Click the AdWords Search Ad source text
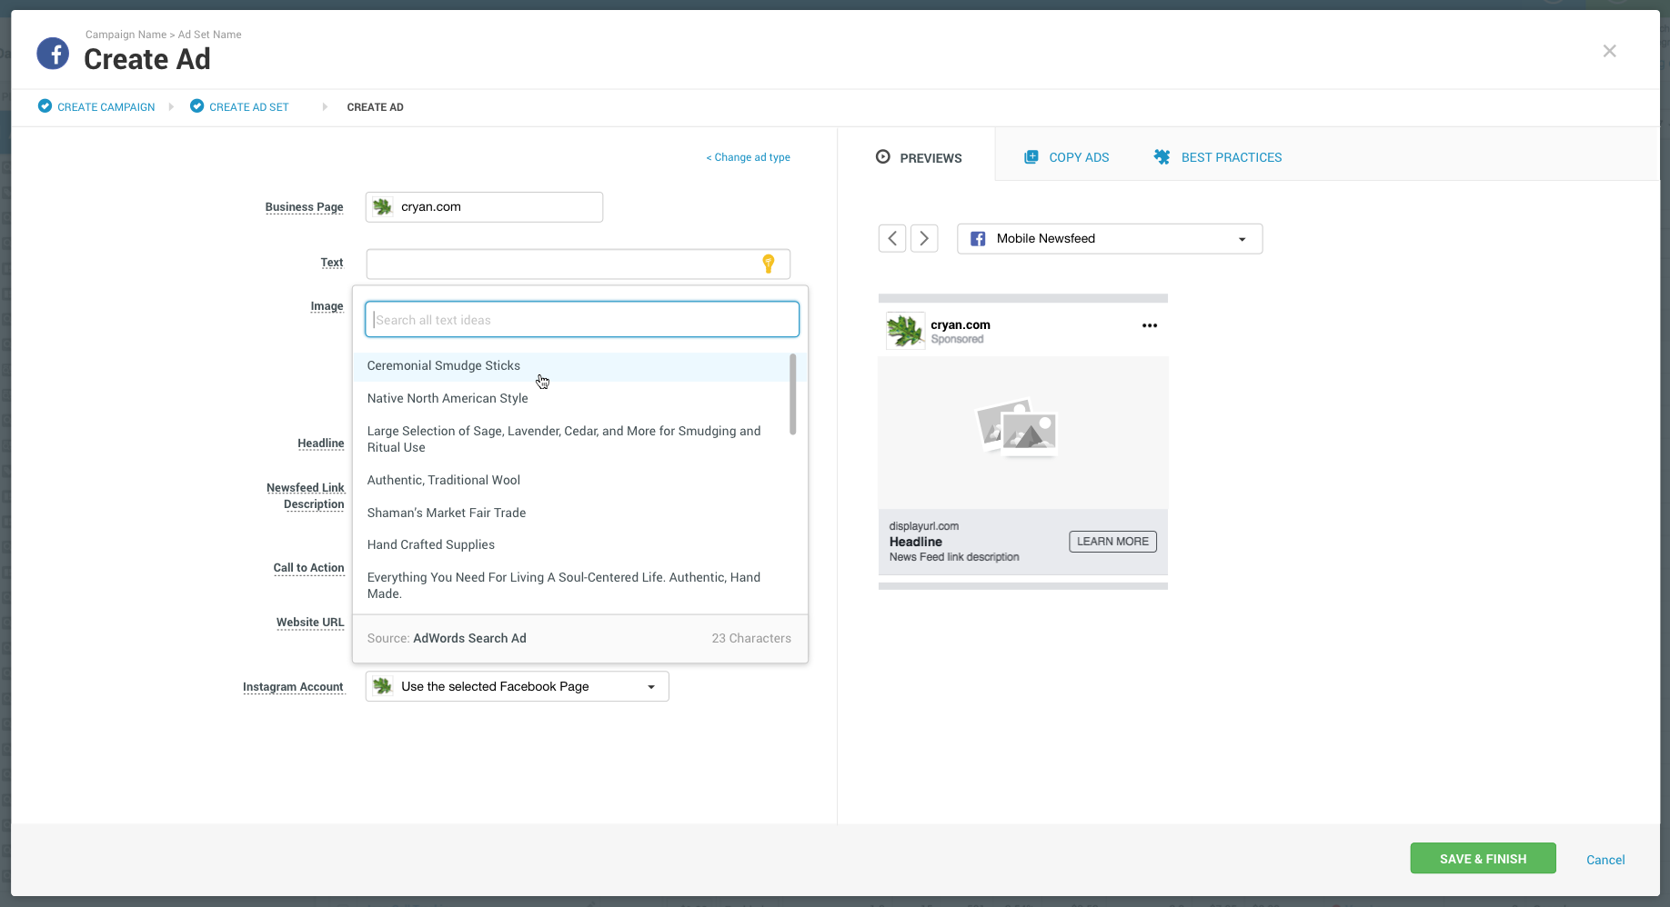The height and width of the screenshot is (907, 1670). (x=469, y=638)
